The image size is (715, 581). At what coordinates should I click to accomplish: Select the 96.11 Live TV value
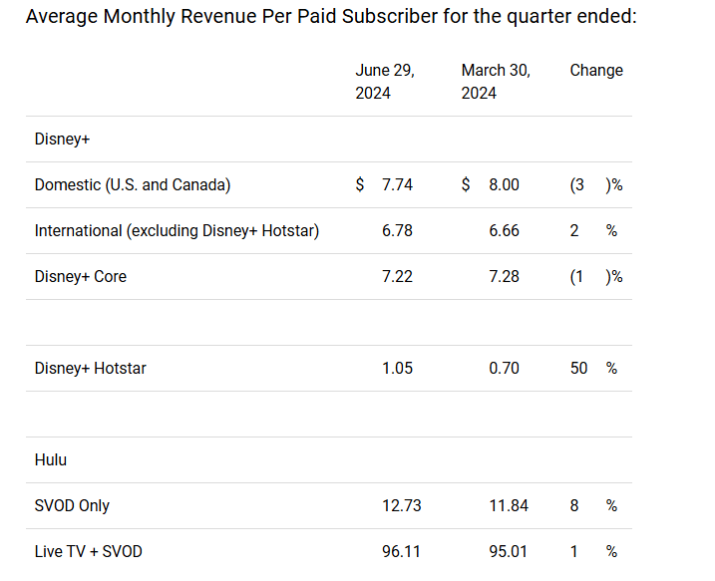[x=401, y=551]
